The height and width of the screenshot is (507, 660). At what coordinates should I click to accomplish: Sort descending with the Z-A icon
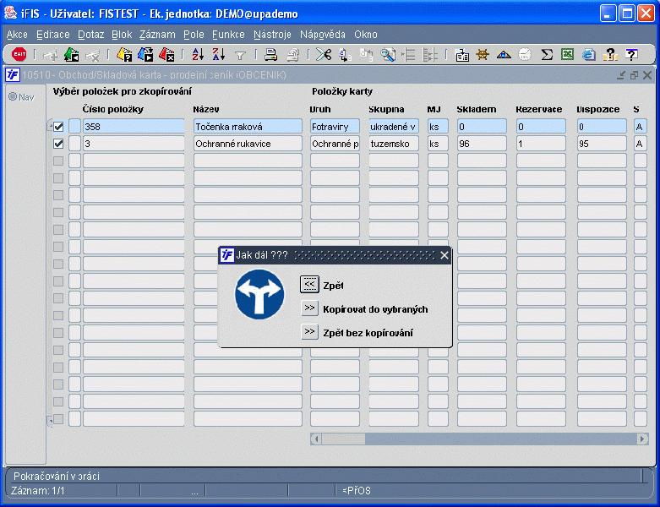tap(218, 54)
